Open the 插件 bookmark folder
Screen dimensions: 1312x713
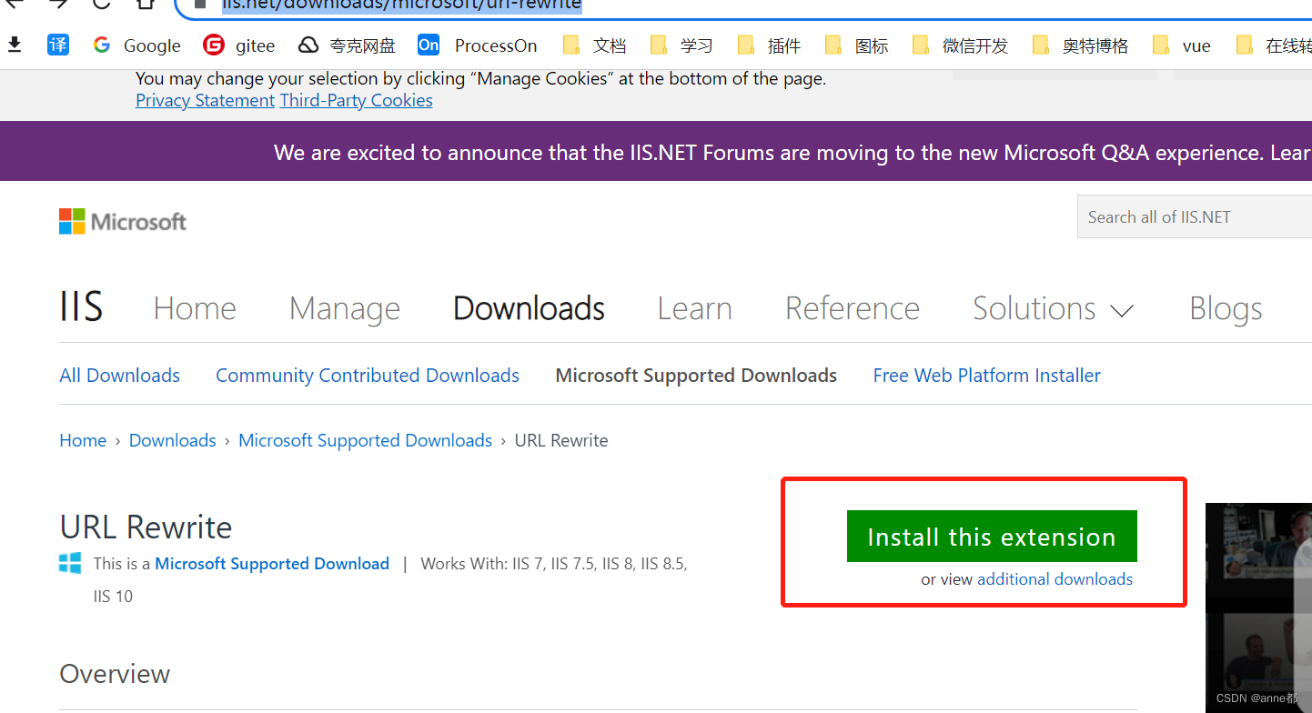(x=769, y=45)
